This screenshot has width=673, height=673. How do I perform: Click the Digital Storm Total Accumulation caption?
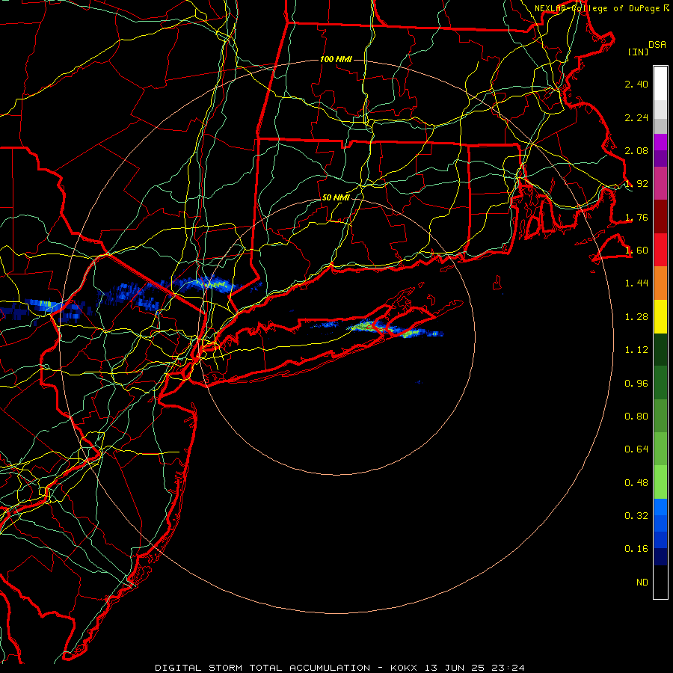340,668
